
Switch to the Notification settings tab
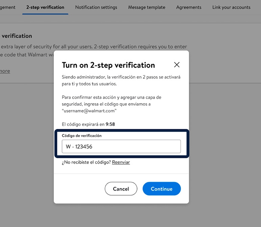(x=96, y=7)
